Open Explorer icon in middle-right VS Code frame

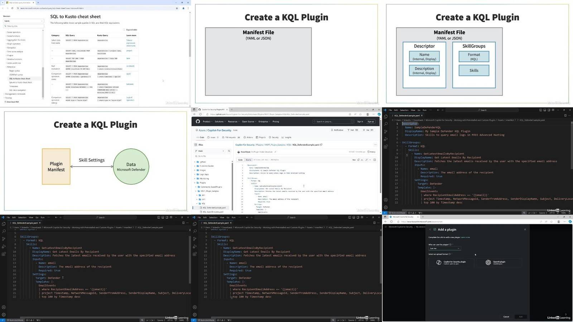coord(386,116)
